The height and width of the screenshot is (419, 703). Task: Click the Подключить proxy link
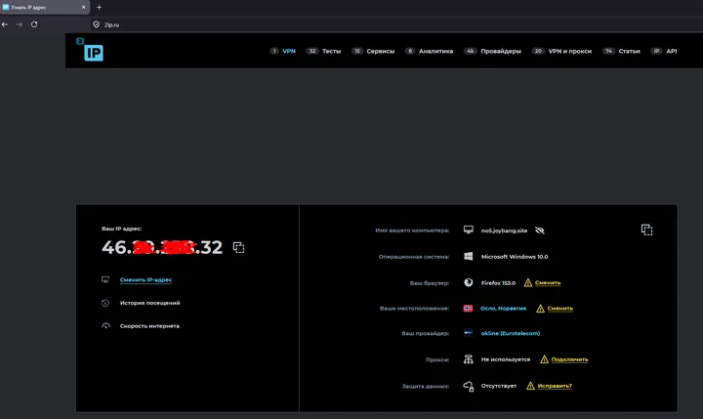[x=569, y=359]
